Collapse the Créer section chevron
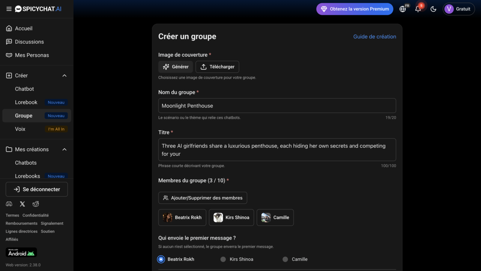 pos(64,76)
